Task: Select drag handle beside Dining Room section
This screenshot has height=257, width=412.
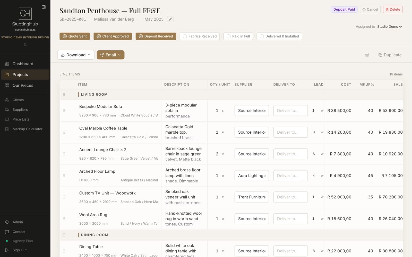Action: 64,235
